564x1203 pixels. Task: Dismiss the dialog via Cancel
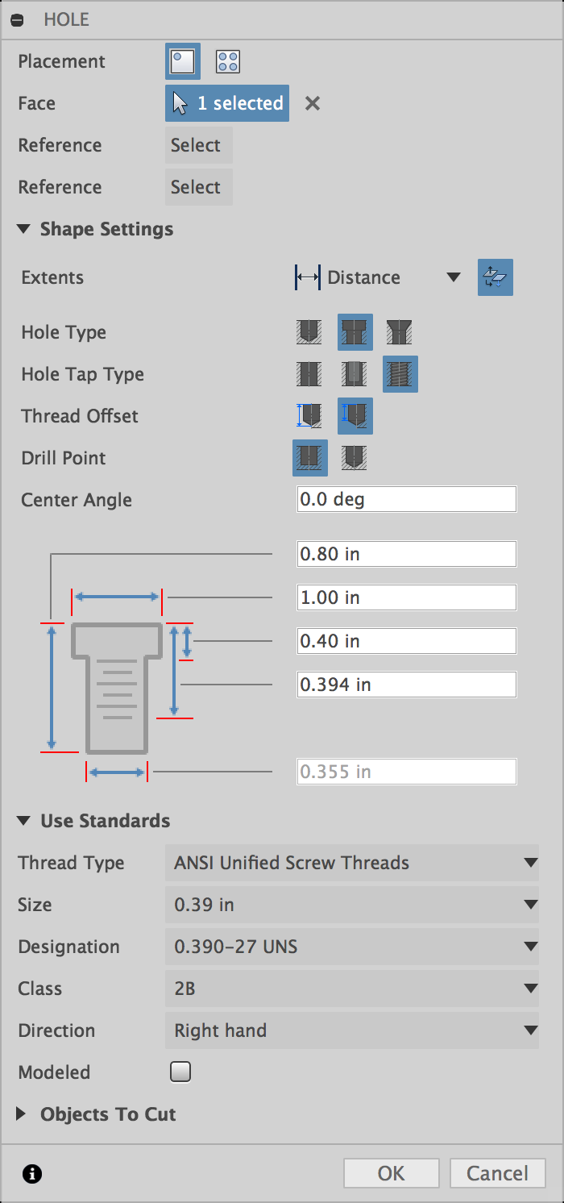tap(497, 1173)
